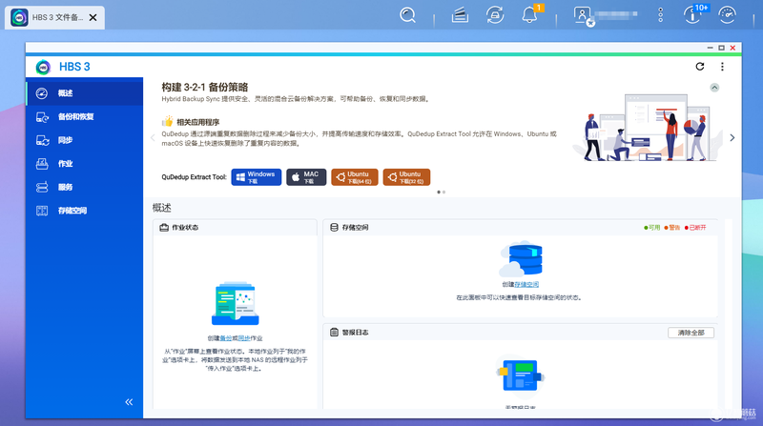Open 存储空间 in the sidebar
Viewport: 763px width, 426px height.
(85, 211)
